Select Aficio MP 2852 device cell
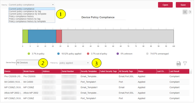Image resolution: width=195 pixels, height=103 pixels. pyautogui.click(x=14, y=93)
